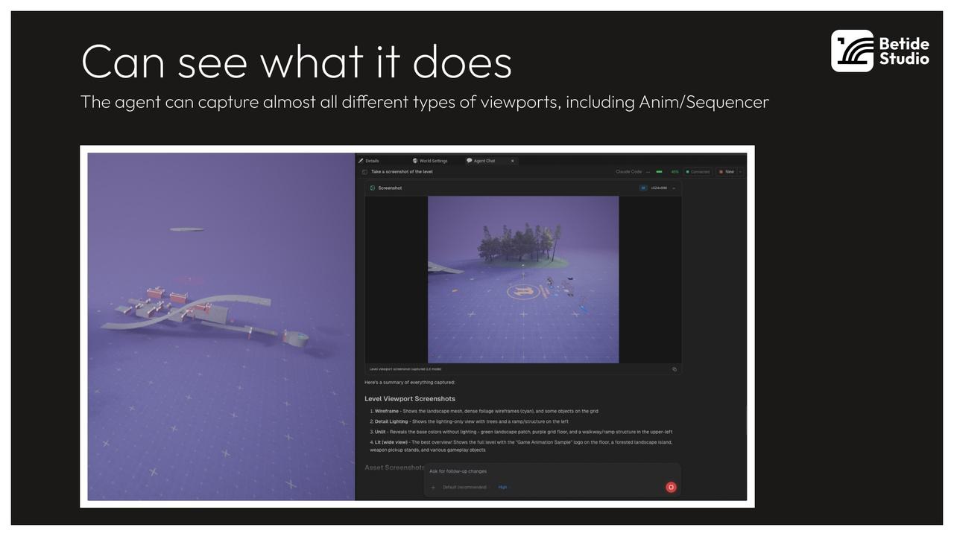Click the blue image badge beside resolution
The image size is (954, 536).
[643, 188]
